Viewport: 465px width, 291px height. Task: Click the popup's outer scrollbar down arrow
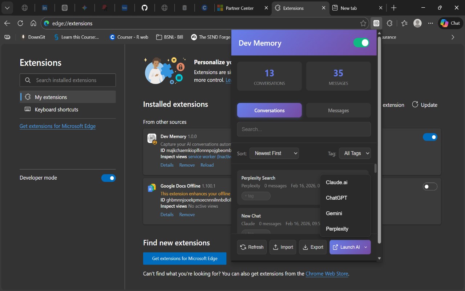pos(380,258)
